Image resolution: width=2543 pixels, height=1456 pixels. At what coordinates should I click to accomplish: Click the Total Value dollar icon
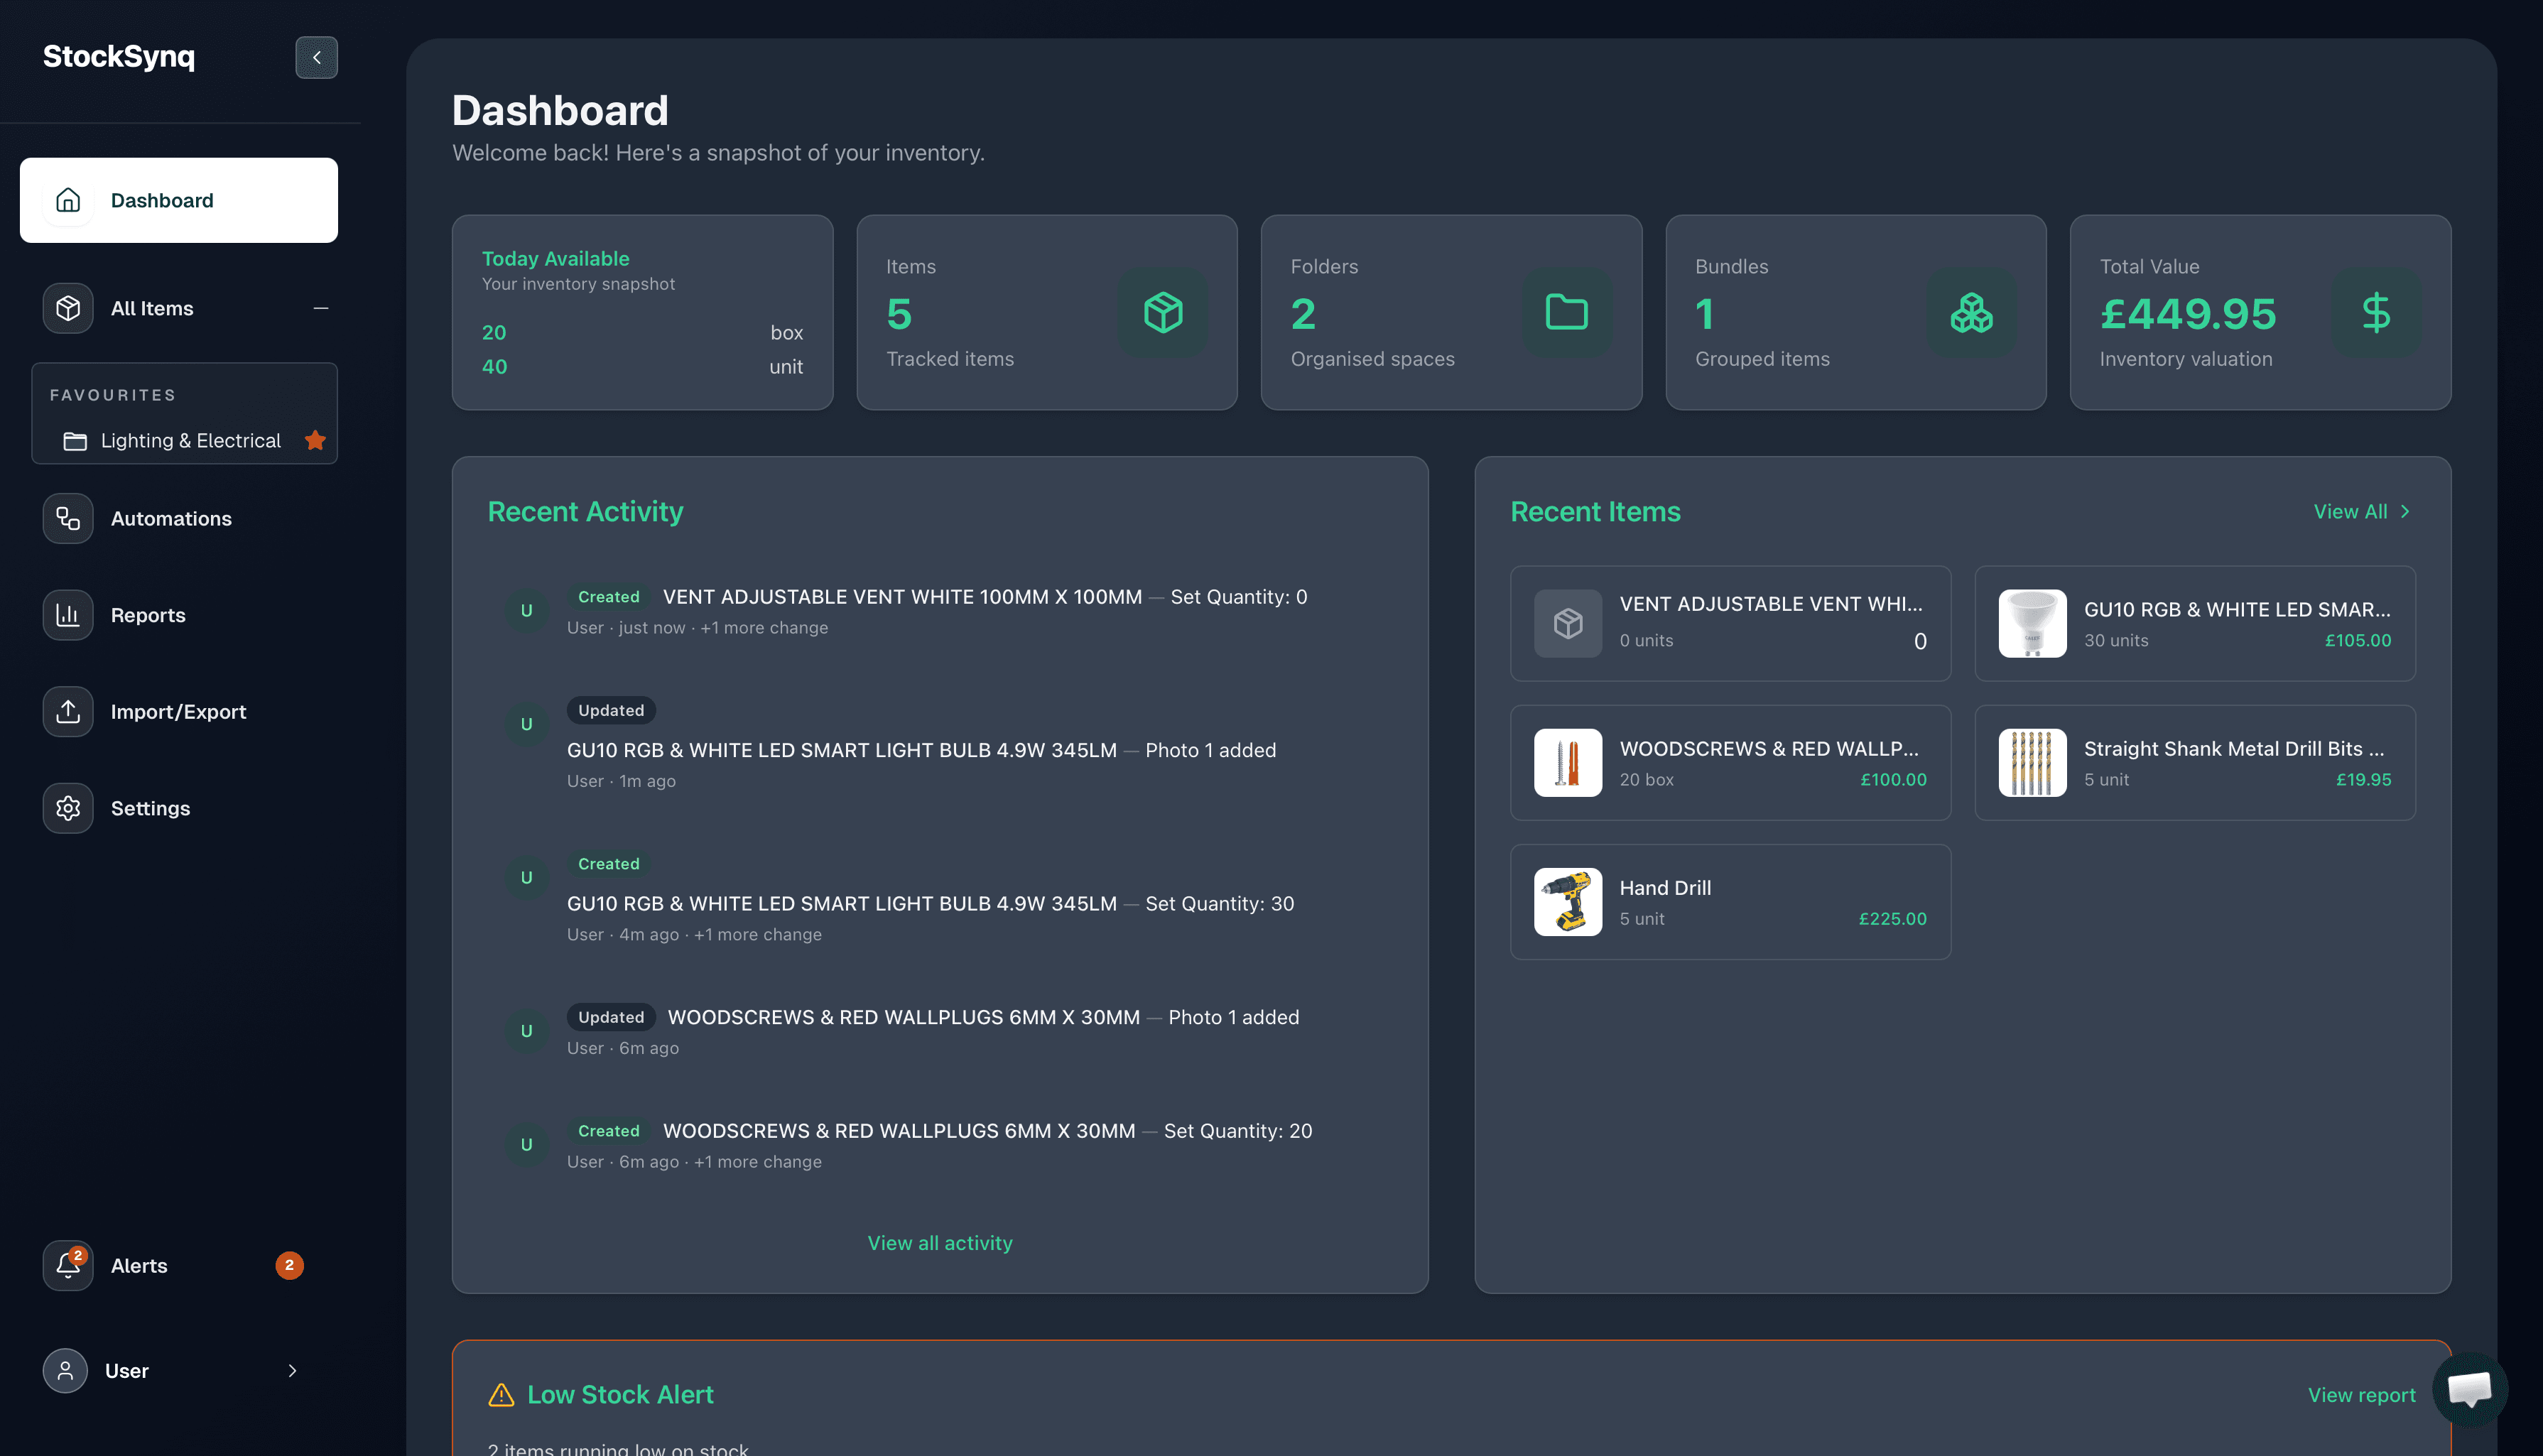pos(2376,312)
